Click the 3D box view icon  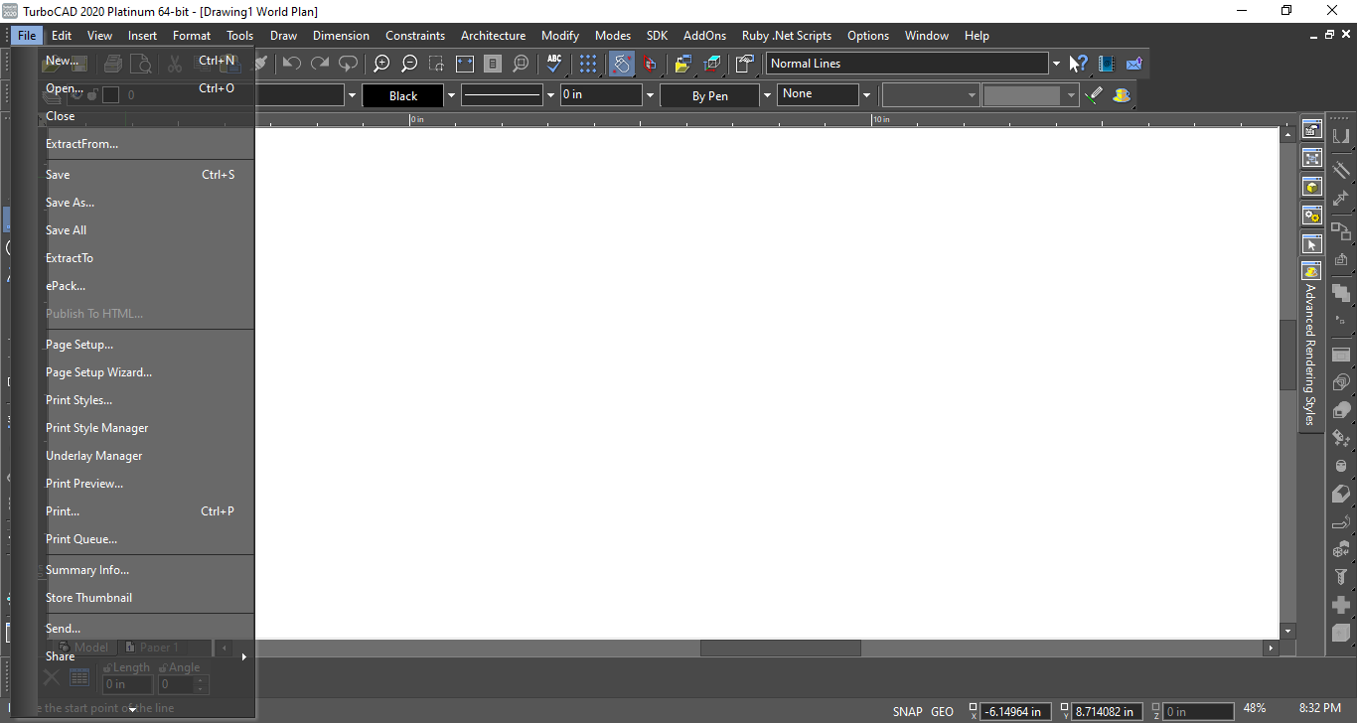[712, 64]
